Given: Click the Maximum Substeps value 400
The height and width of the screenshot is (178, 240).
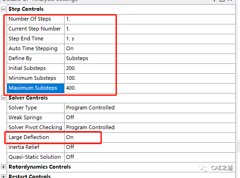Looking at the screenshot, I should 150,88.
